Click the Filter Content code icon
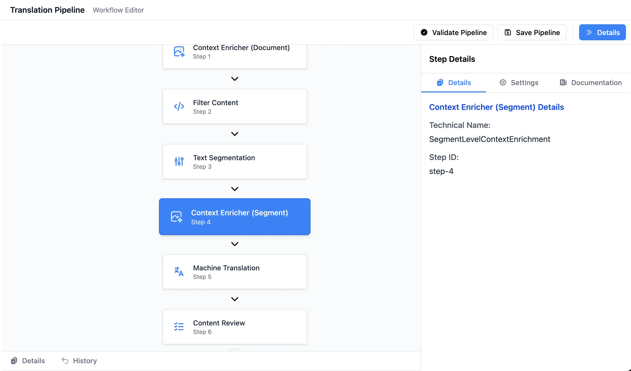This screenshot has height=371, width=631. 179,106
